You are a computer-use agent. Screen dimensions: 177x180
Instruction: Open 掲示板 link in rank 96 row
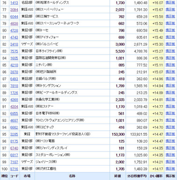170,141
